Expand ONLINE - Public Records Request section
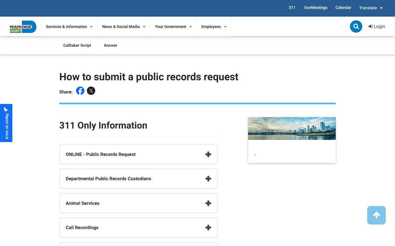Image resolution: width=395 pixels, height=246 pixels. point(138,154)
